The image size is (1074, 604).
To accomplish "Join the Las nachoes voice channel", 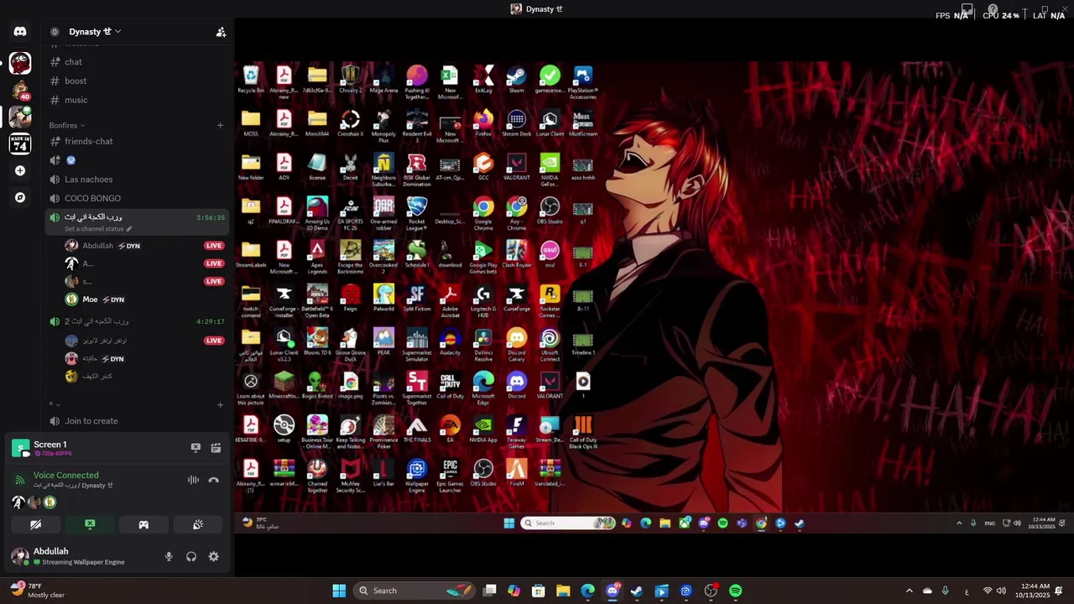I will coord(136,180).
